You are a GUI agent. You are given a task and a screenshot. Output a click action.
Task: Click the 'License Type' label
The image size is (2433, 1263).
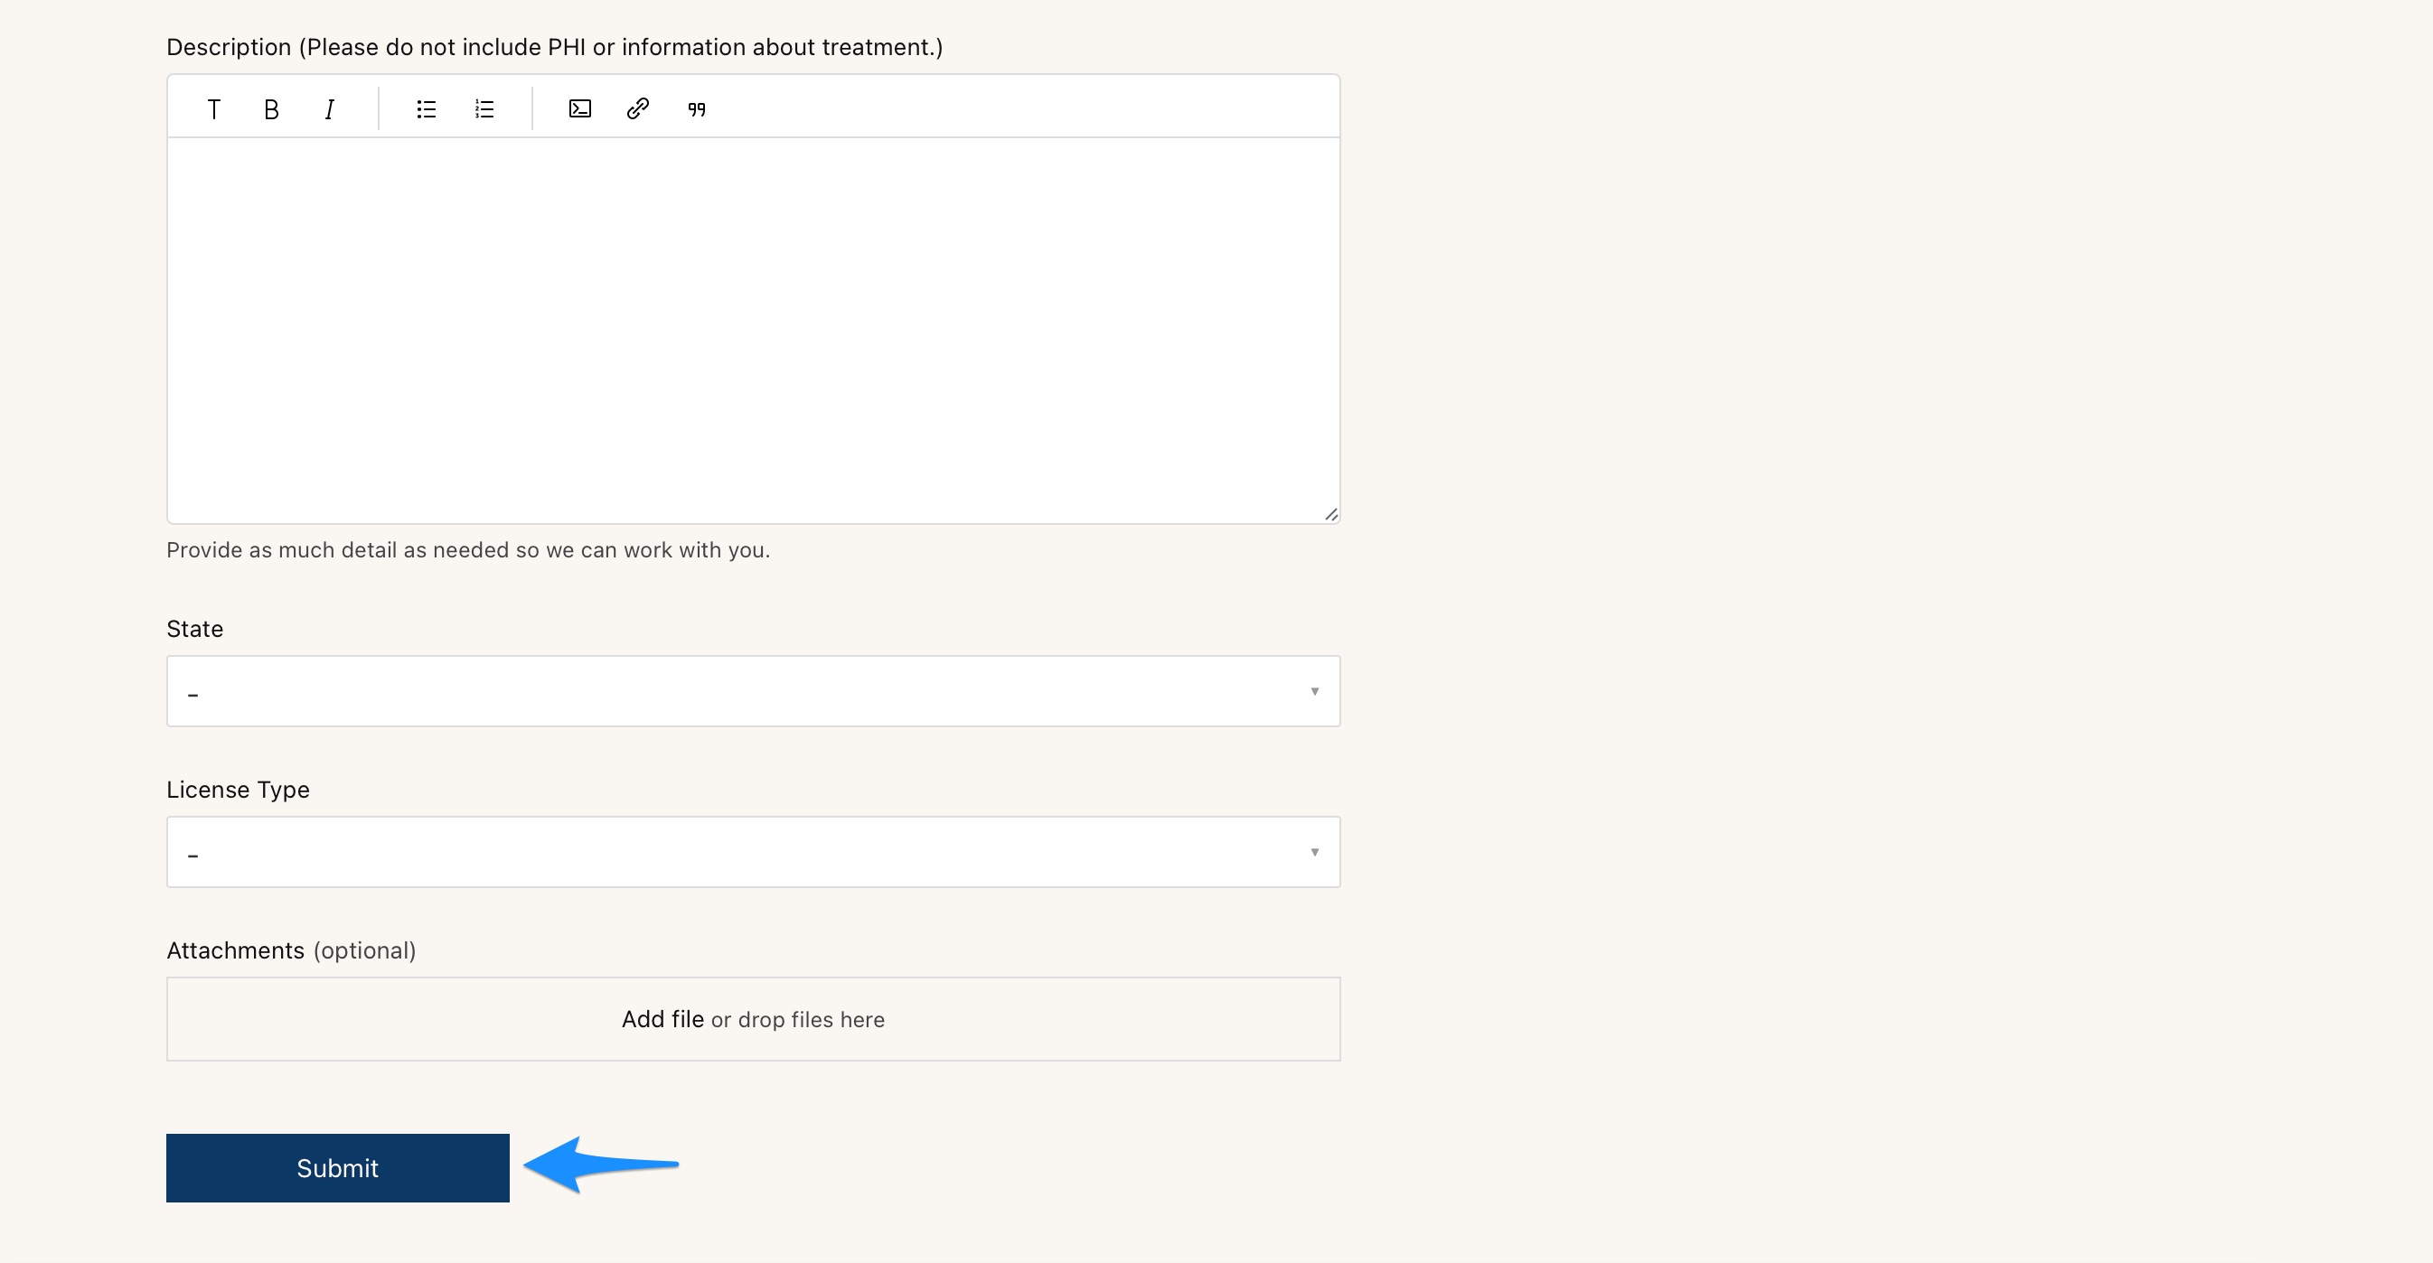(x=238, y=791)
